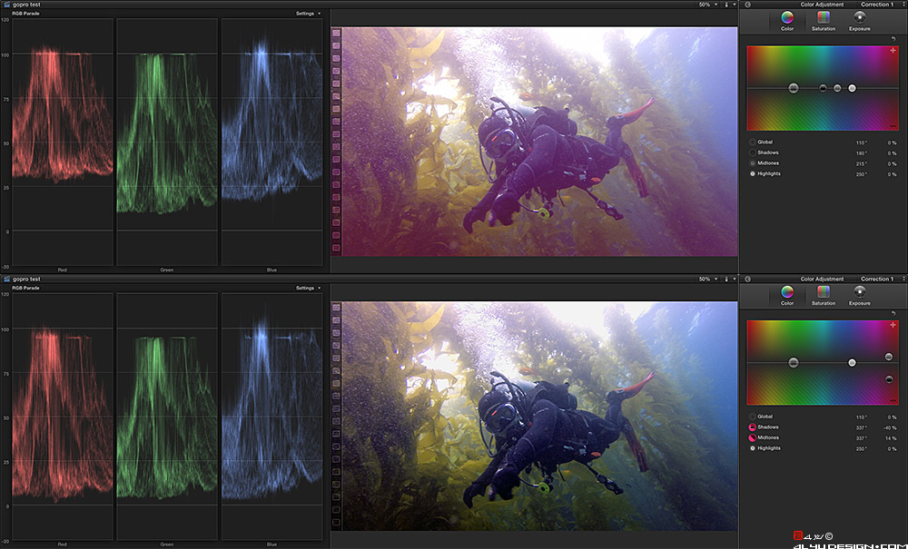This screenshot has height=549, width=908.
Task: Select the Global control icon in the lower panel
Action: (x=752, y=417)
